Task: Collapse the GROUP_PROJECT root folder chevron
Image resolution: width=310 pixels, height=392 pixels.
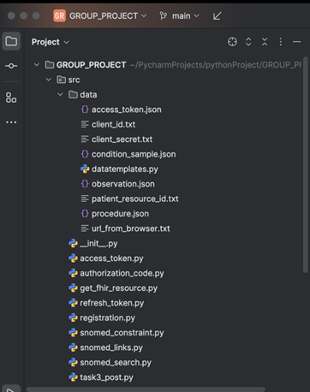Action: point(37,65)
